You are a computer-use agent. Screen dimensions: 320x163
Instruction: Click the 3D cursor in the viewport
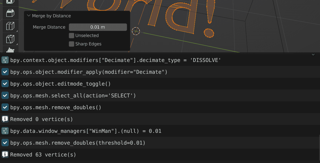coord(136,31)
